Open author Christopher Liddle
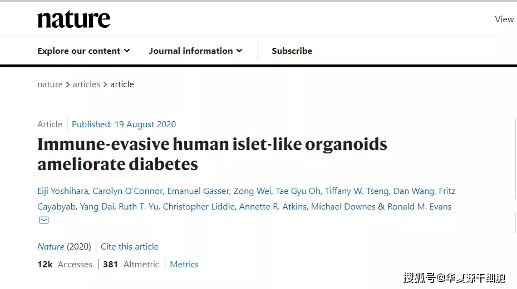Screen dimensions: 517x289 coord(199,206)
